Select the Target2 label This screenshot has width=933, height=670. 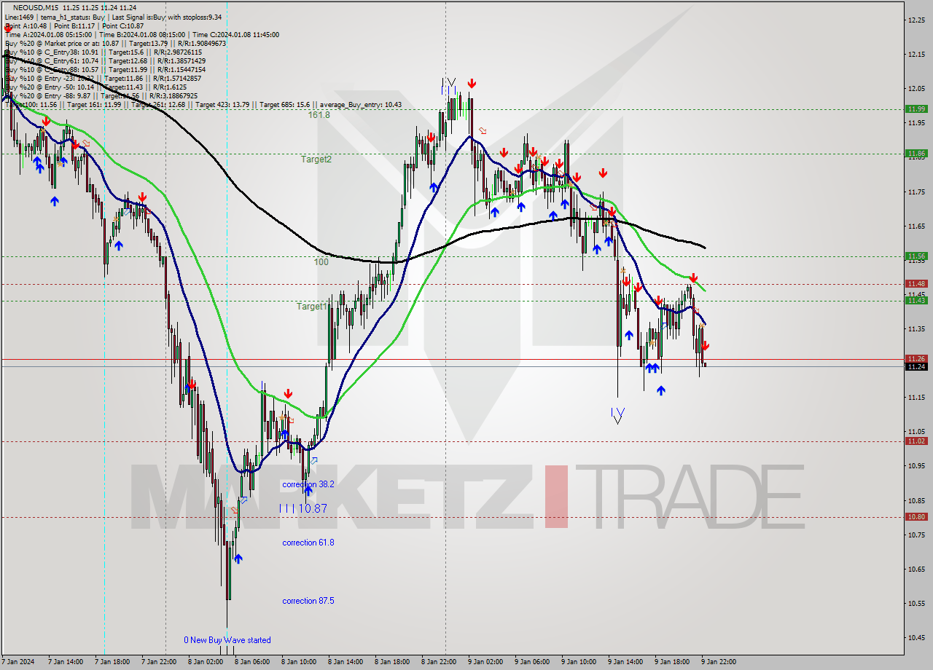click(x=316, y=159)
